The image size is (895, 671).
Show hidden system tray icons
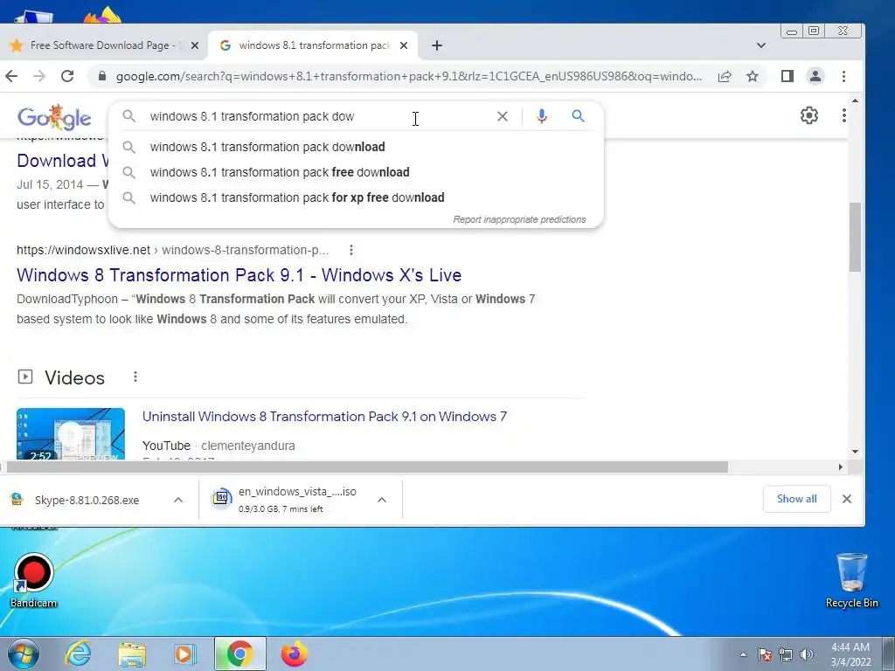[x=743, y=654]
